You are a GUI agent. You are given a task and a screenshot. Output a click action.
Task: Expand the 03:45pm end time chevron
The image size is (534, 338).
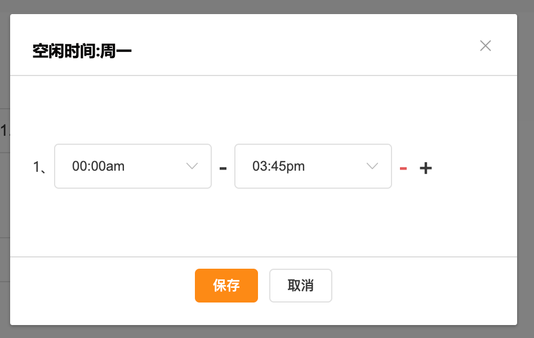(x=372, y=166)
